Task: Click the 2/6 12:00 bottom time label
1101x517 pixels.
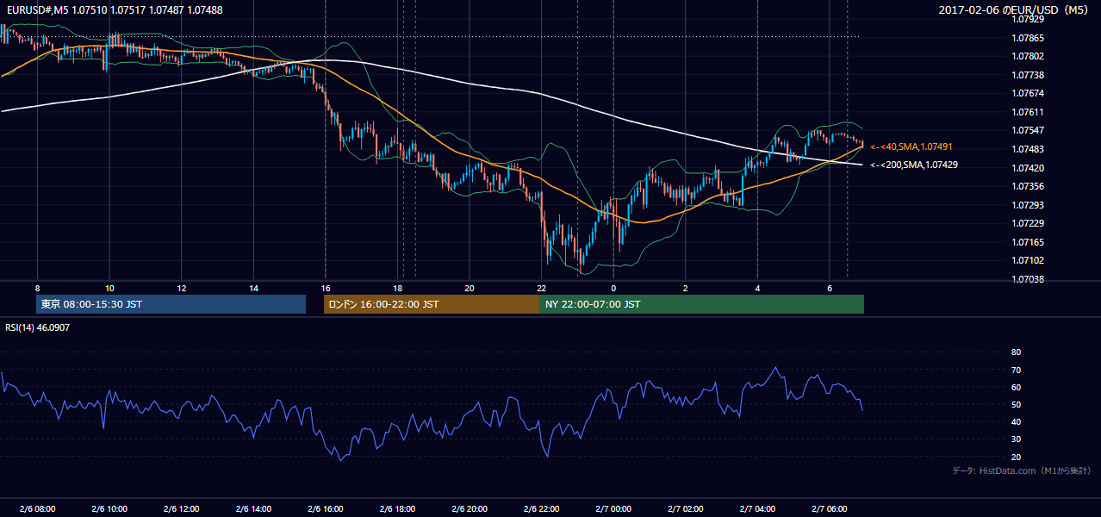Action: coord(182,509)
